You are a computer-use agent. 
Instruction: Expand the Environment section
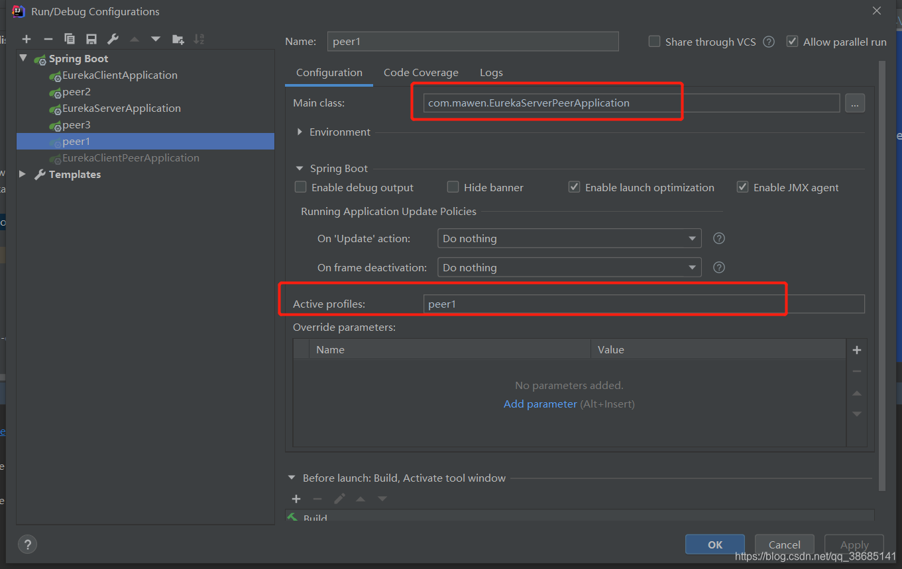[x=300, y=132]
